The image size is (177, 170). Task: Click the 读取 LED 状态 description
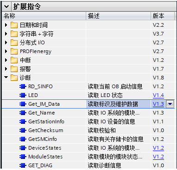click(x=105, y=95)
